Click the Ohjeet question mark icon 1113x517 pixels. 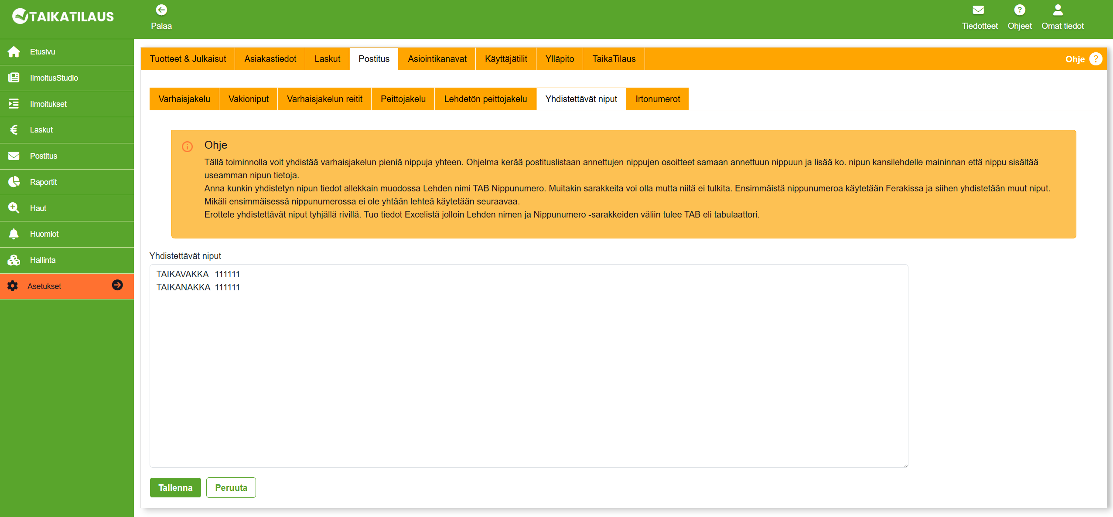(x=1019, y=10)
